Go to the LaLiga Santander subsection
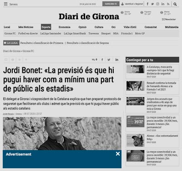 tap(51, 34)
